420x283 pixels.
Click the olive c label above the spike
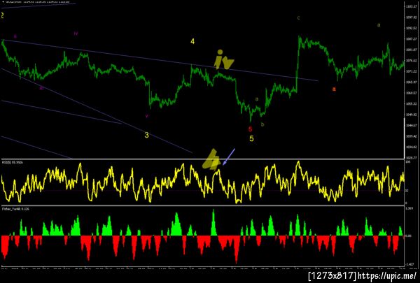(299, 18)
